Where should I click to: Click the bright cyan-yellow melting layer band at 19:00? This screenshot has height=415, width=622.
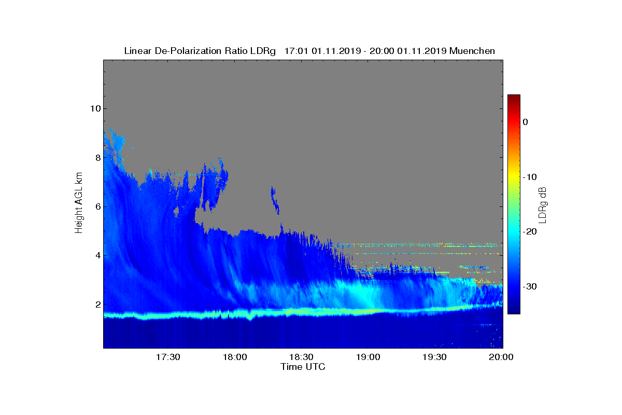pyautogui.click(x=368, y=311)
